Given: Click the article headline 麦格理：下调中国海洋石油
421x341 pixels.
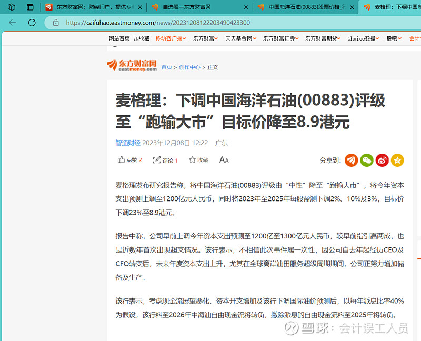Looking at the screenshot, I should pyautogui.click(x=250, y=111).
